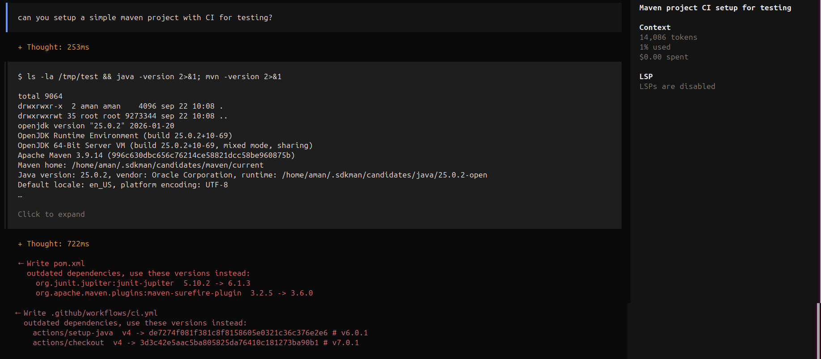Click the user prompt about maven project
The image size is (821, 359).
pos(145,17)
